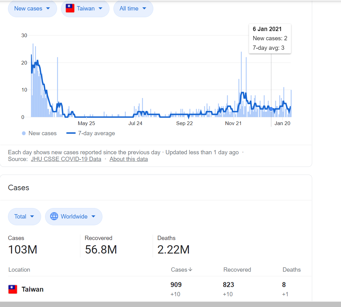Open the Total cases type dropdown

tap(24, 217)
